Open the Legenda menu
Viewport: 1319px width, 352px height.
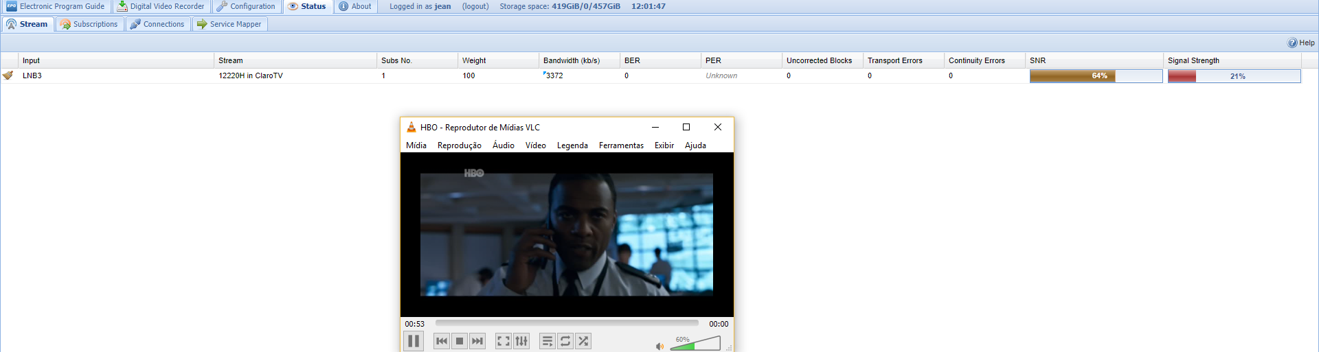click(572, 145)
